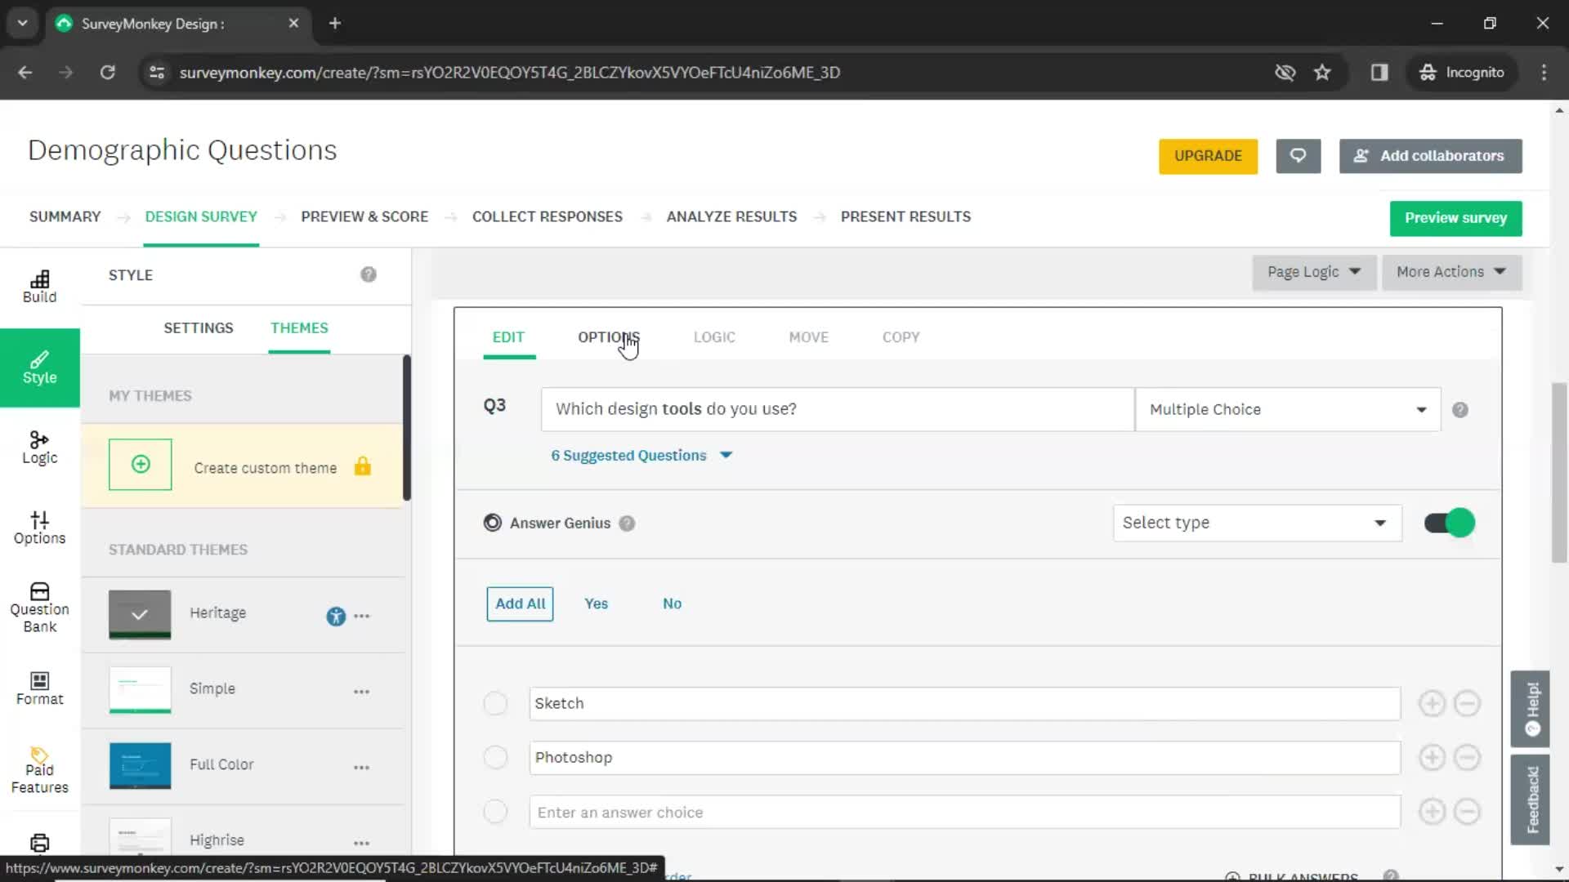Open the Build sidebar panel
The image size is (1569, 882).
pyautogui.click(x=39, y=287)
